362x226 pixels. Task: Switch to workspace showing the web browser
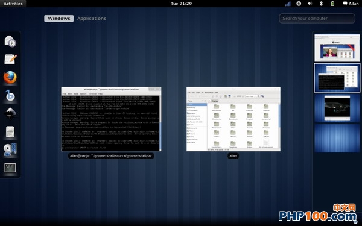tap(337, 48)
